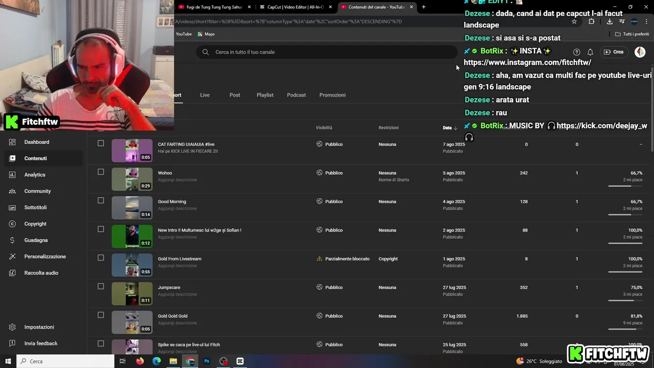Switch to the Live tab

pyautogui.click(x=205, y=95)
